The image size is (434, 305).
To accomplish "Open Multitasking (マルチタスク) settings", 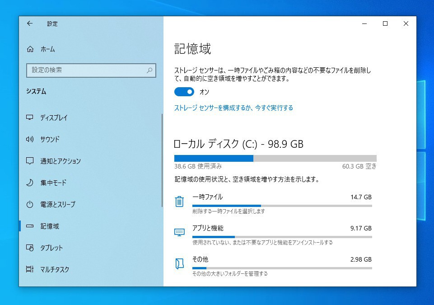I will click(55, 269).
